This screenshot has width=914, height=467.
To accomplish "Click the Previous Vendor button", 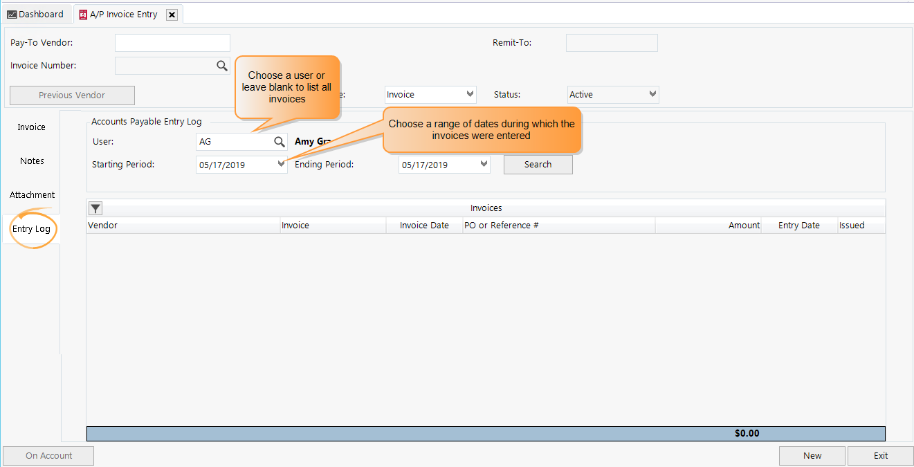I will tap(71, 95).
